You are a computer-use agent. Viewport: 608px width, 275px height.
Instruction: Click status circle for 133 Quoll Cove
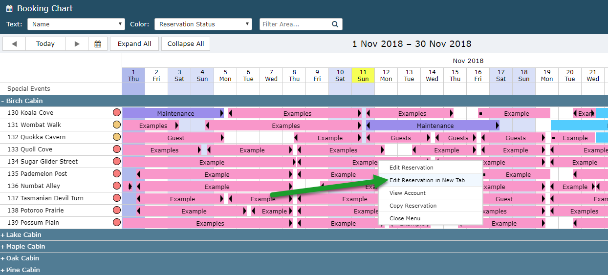point(117,149)
